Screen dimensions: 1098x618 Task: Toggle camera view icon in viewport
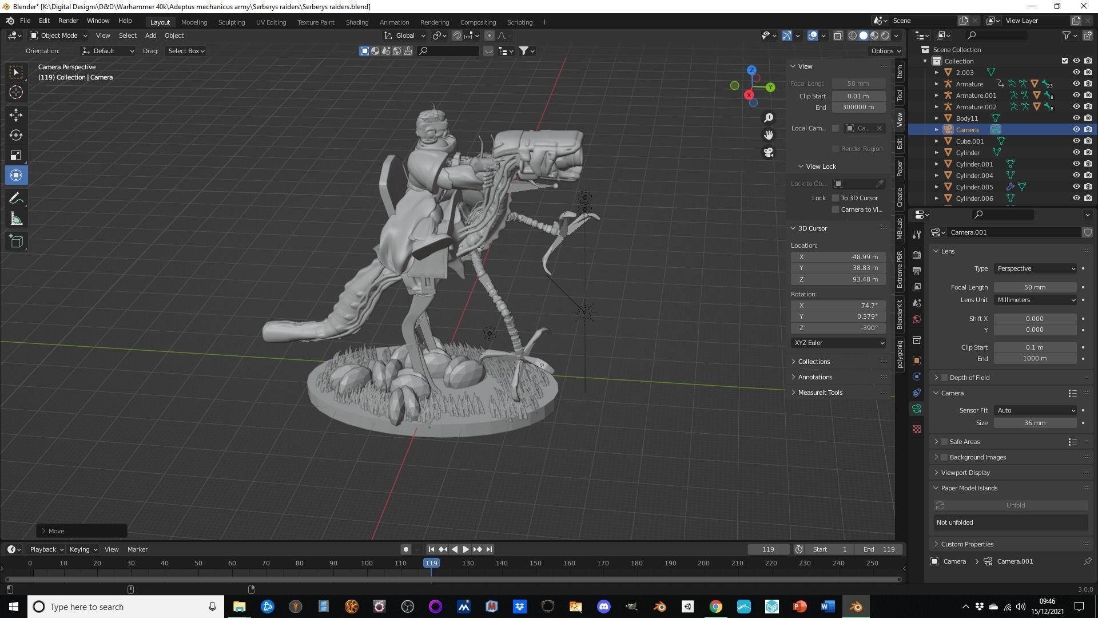769,152
